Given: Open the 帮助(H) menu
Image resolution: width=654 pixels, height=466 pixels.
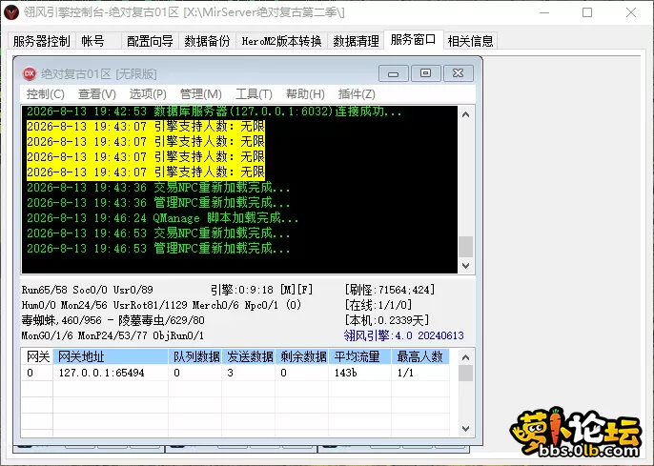Looking at the screenshot, I should (305, 94).
